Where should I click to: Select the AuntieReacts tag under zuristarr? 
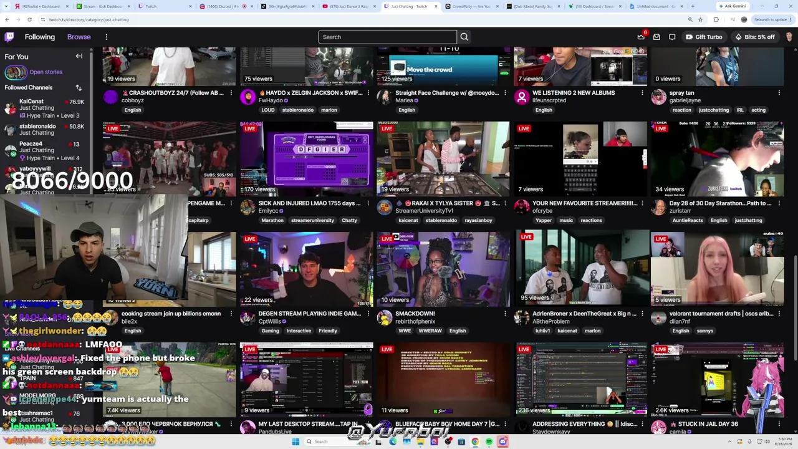[688, 220]
